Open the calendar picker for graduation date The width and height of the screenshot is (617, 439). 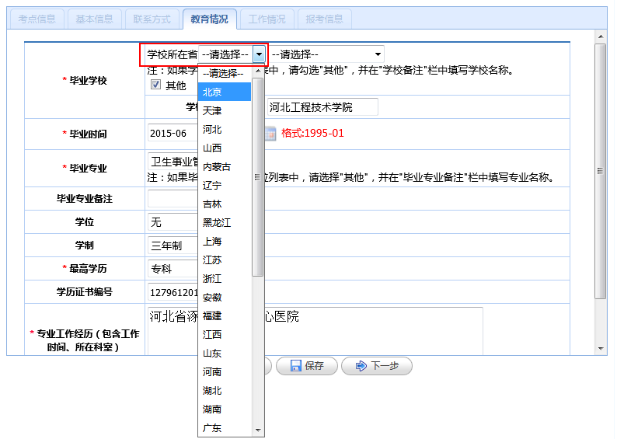[x=270, y=134]
